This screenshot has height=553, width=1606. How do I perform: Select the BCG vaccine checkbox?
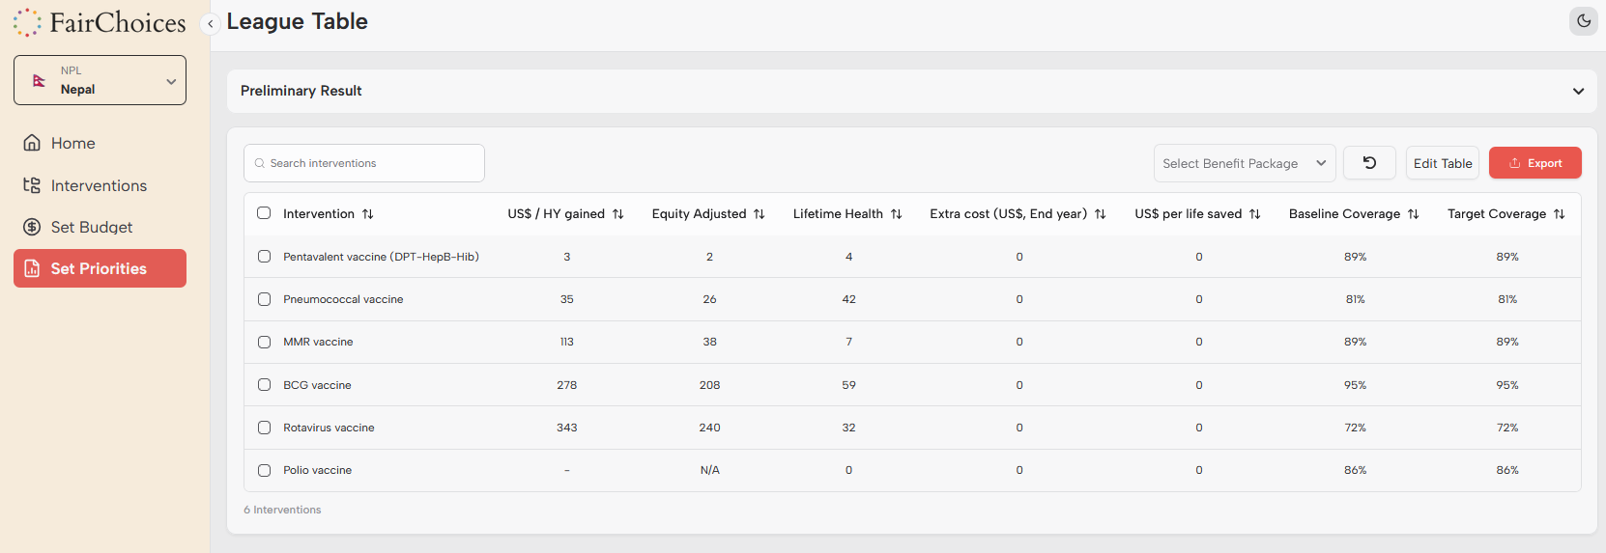[264, 385]
